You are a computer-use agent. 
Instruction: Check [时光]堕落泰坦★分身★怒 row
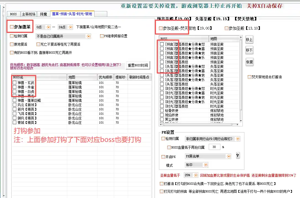coord(162,88)
